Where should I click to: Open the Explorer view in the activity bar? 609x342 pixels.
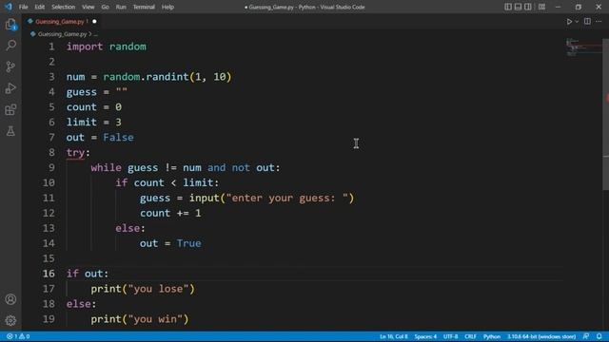pyautogui.click(x=10, y=25)
